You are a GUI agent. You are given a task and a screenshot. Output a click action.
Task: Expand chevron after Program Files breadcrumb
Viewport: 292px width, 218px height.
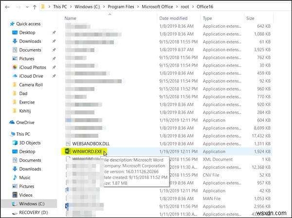pos(138,7)
